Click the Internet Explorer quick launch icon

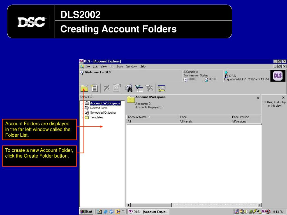(x=105, y=212)
